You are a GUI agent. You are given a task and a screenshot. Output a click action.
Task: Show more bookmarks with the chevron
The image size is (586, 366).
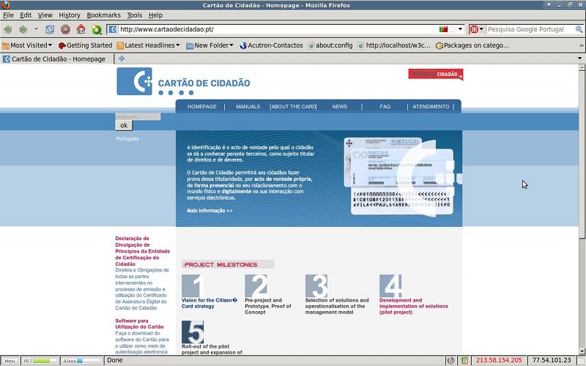point(581,45)
